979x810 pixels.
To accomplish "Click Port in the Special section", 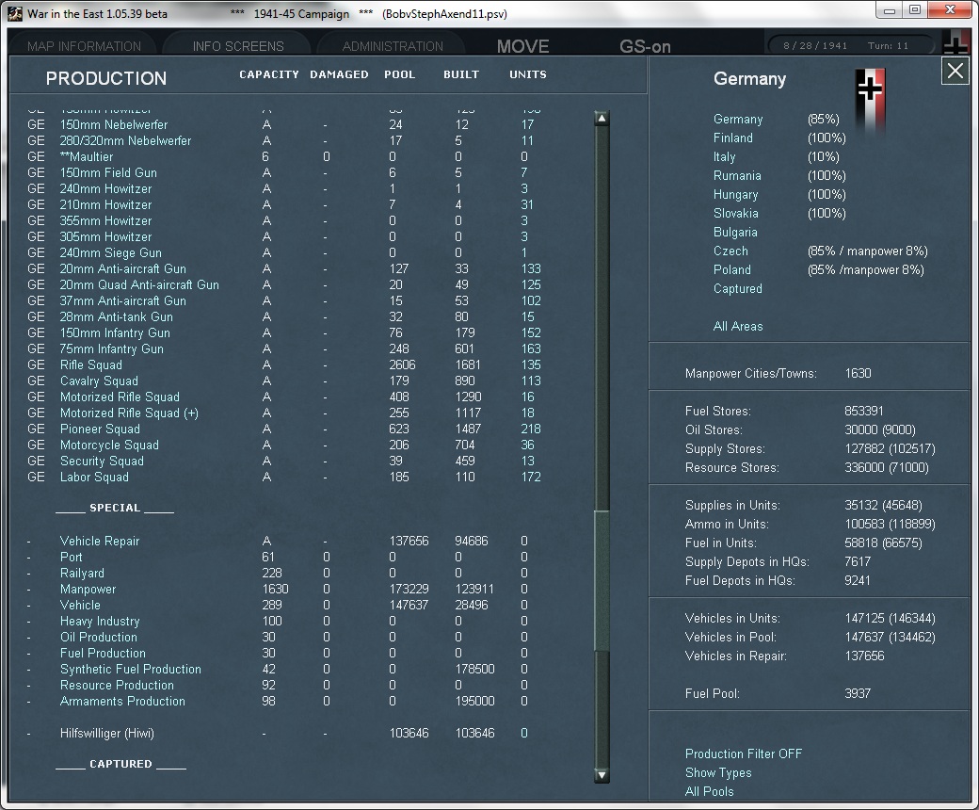I will [72, 557].
